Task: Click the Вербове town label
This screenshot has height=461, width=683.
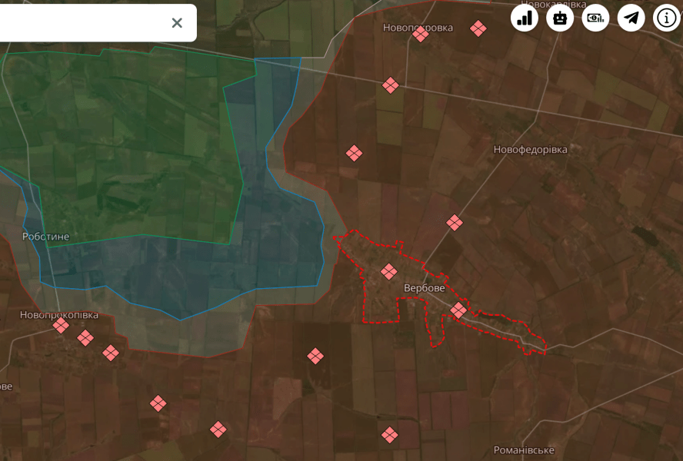Action: pos(425,288)
